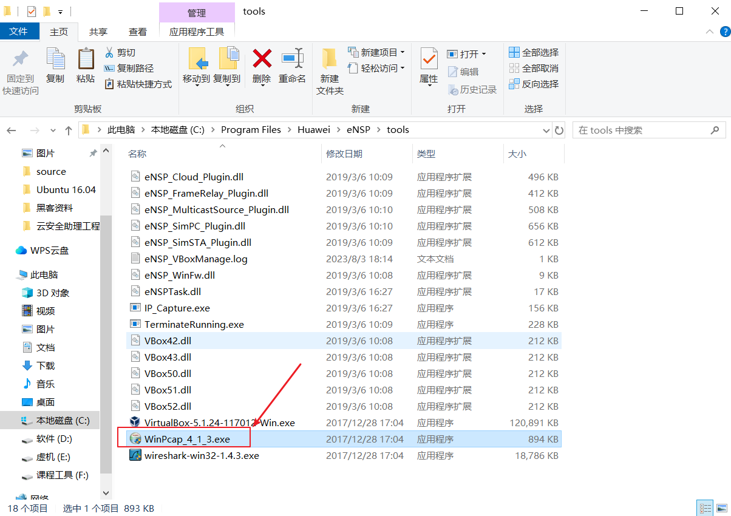Image resolution: width=731 pixels, height=516 pixels.
Task: Switch to the 查看 ribbon tab
Action: point(138,32)
